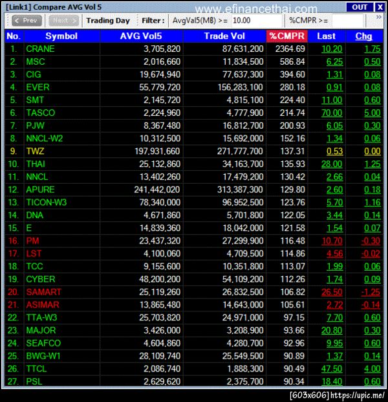Click the OUT button in title bar
Screen dimensions: 388x402
tap(360, 7)
